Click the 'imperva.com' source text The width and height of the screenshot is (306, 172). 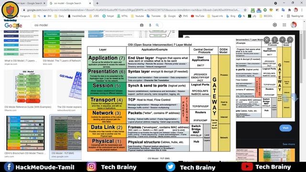coord(11,64)
